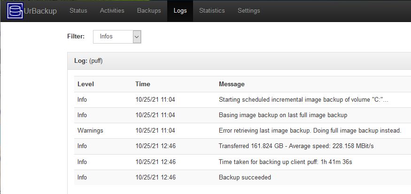Click the Log (puff) panel header
The height and width of the screenshot is (194, 411).
pos(239,61)
